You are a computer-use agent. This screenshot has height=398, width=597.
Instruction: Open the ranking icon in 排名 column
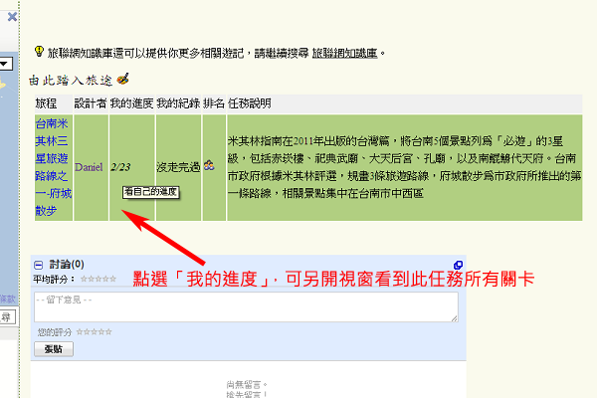point(209,165)
